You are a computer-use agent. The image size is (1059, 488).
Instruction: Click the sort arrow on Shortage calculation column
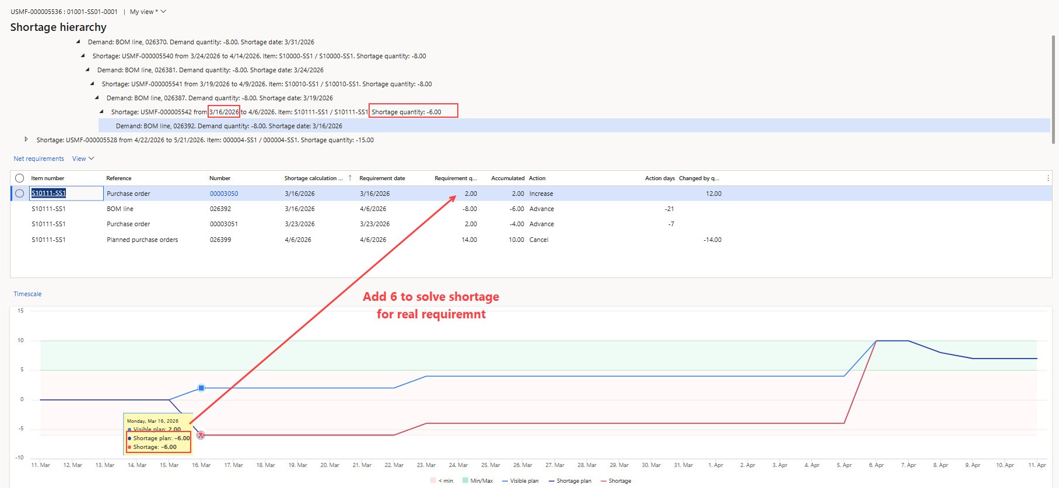click(350, 178)
